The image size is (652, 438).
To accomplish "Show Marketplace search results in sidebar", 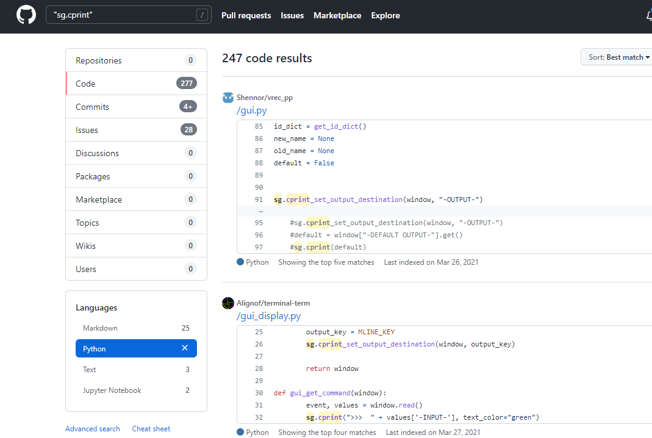I will 137,199.
